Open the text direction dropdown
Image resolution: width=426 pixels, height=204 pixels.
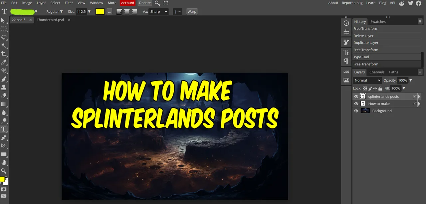pos(177,12)
